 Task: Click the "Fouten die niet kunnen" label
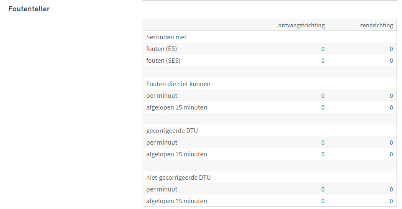(178, 84)
